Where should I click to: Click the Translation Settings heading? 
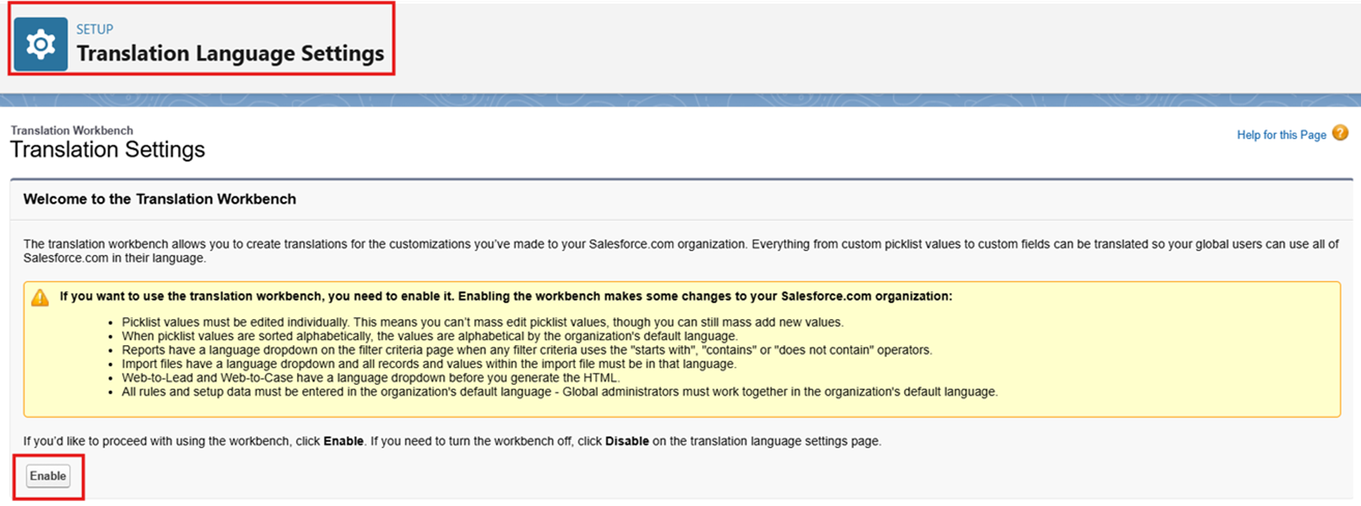108,149
